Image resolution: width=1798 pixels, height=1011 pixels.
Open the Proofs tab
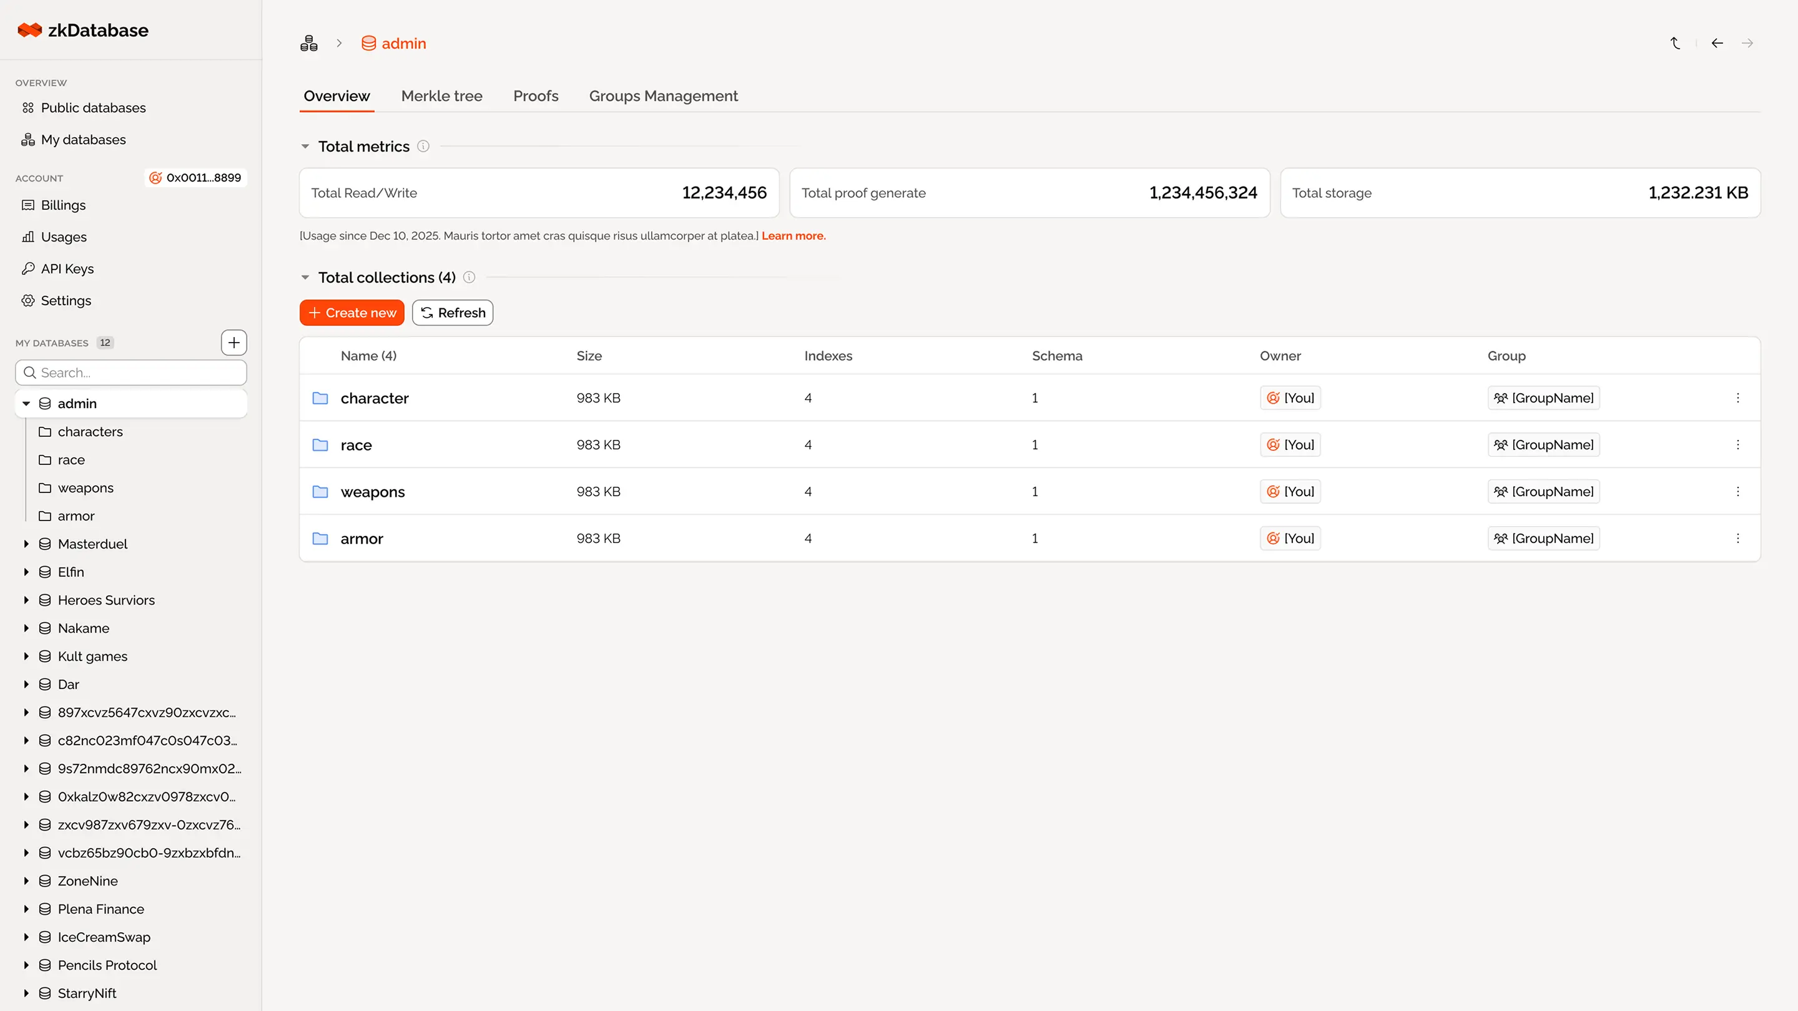(x=536, y=95)
